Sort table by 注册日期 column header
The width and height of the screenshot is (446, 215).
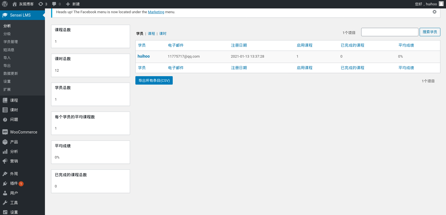(x=239, y=45)
